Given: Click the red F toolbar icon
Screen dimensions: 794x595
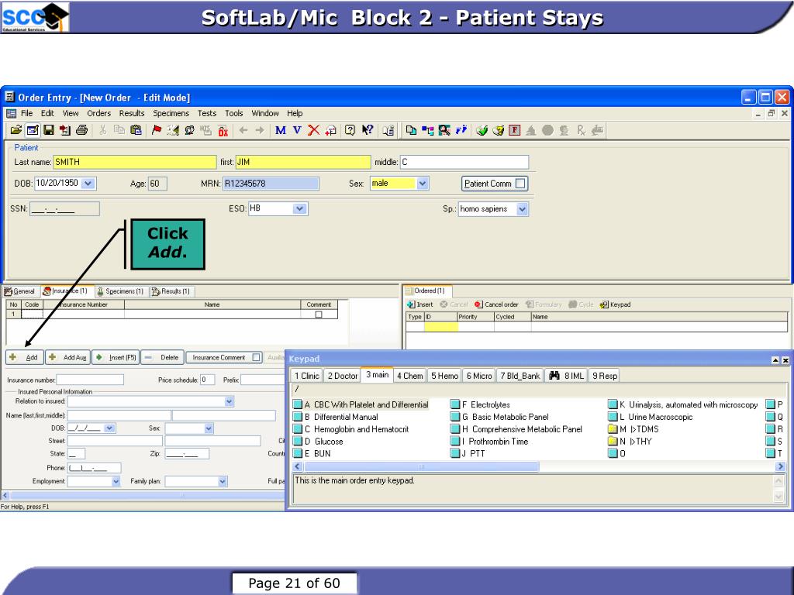Looking at the screenshot, I should click(x=515, y=130).
